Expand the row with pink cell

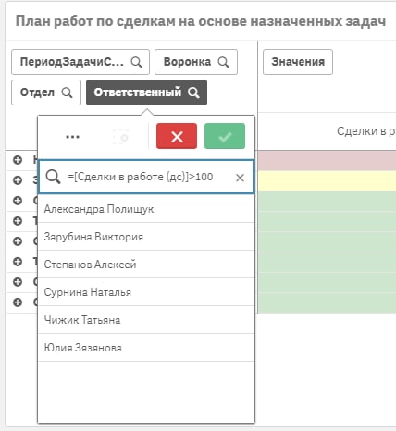pyautogui.click(x=18, y=160)
